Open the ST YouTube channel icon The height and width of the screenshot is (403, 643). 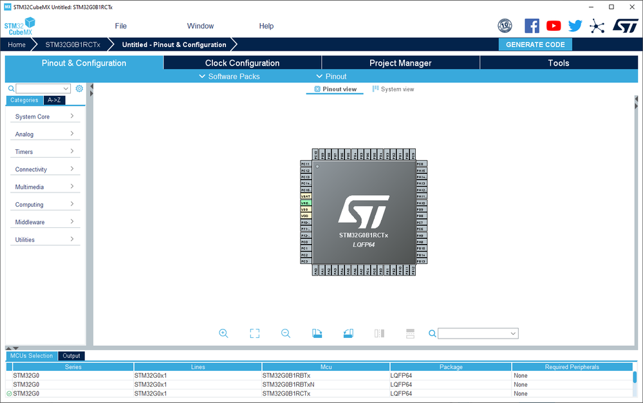[554, 26]
